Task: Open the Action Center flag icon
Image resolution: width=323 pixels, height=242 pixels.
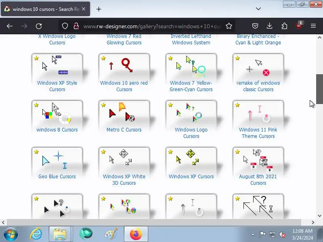Action: coord(262,234)
